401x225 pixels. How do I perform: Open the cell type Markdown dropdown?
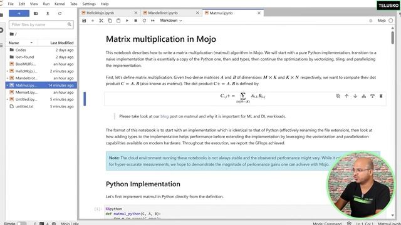coord(171,21)
